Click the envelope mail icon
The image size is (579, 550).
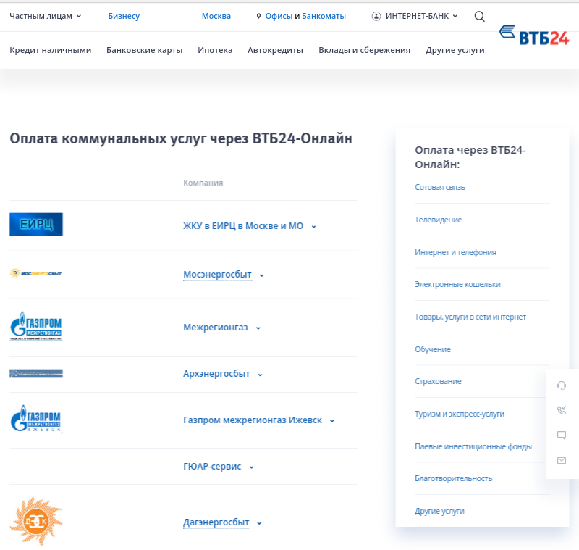(x=562, y=460)
